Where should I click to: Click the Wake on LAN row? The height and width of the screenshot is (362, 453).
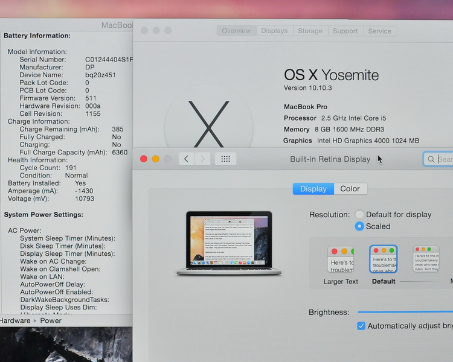[42, 276]
